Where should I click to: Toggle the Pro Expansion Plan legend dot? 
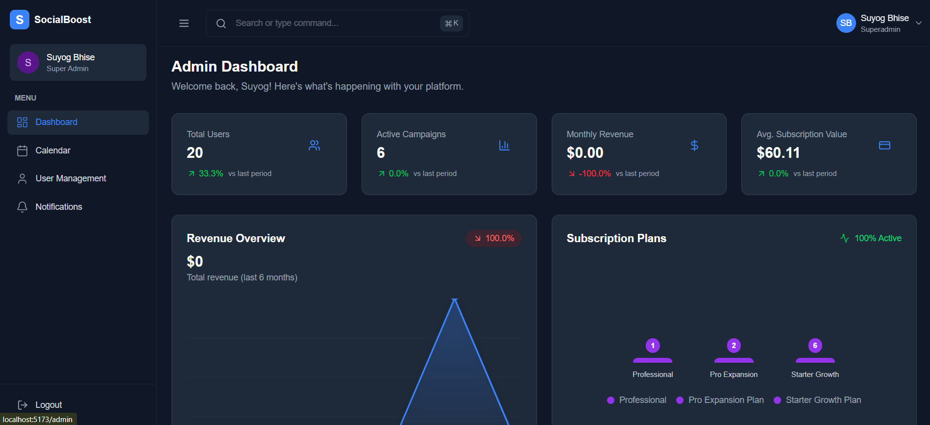(680, 400)
